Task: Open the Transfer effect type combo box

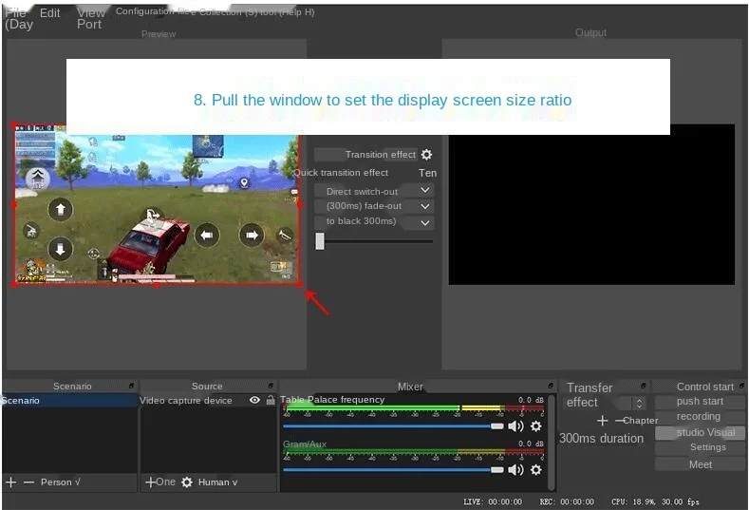Action: click(x=607, y=403)
